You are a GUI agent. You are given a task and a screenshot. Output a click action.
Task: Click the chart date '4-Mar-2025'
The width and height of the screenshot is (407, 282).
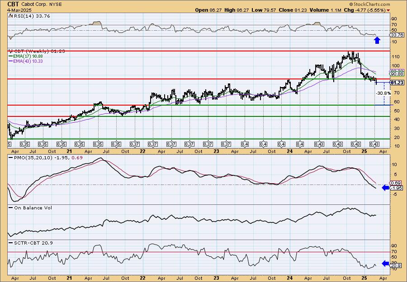pyautogui.click(x=19, y=10)
